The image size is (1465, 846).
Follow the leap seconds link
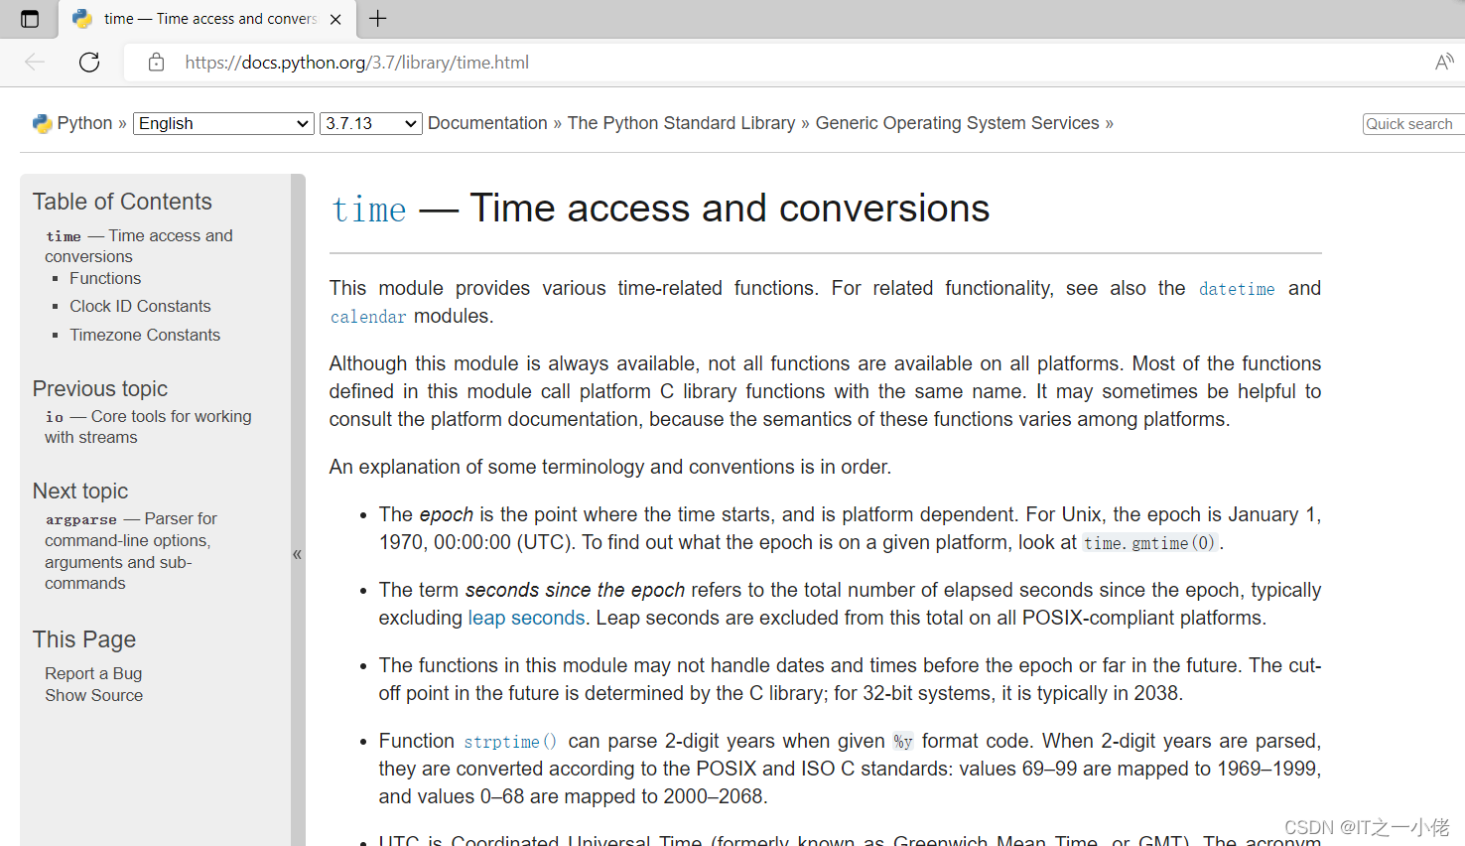(526, 618)
